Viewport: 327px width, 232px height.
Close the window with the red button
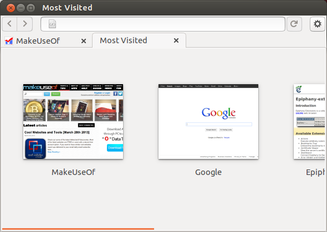point(11,8)
